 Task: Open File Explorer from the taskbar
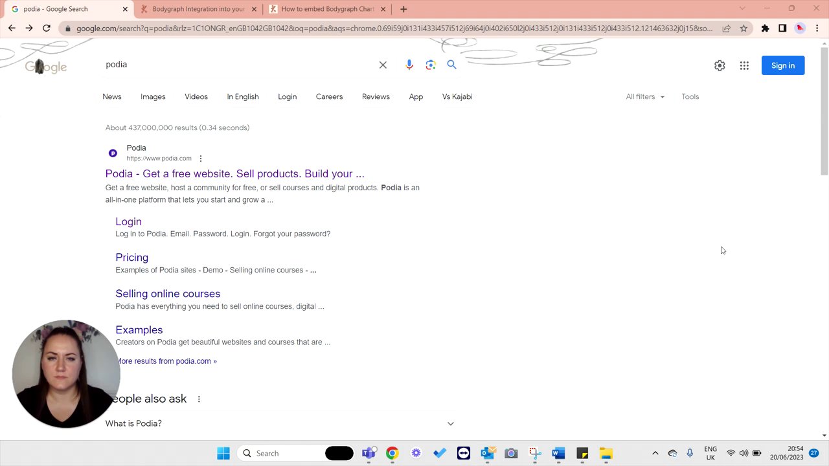tap(606, 453)
